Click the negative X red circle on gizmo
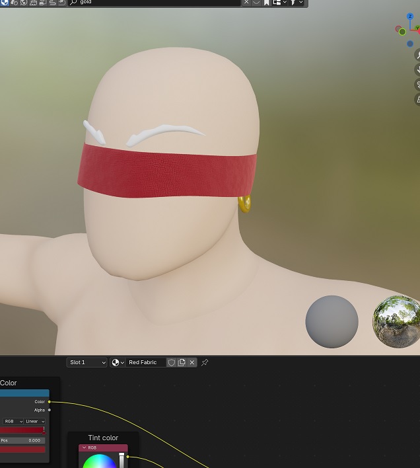The width and height of the screenshot is (420, 468). click(x=398, y=29)
